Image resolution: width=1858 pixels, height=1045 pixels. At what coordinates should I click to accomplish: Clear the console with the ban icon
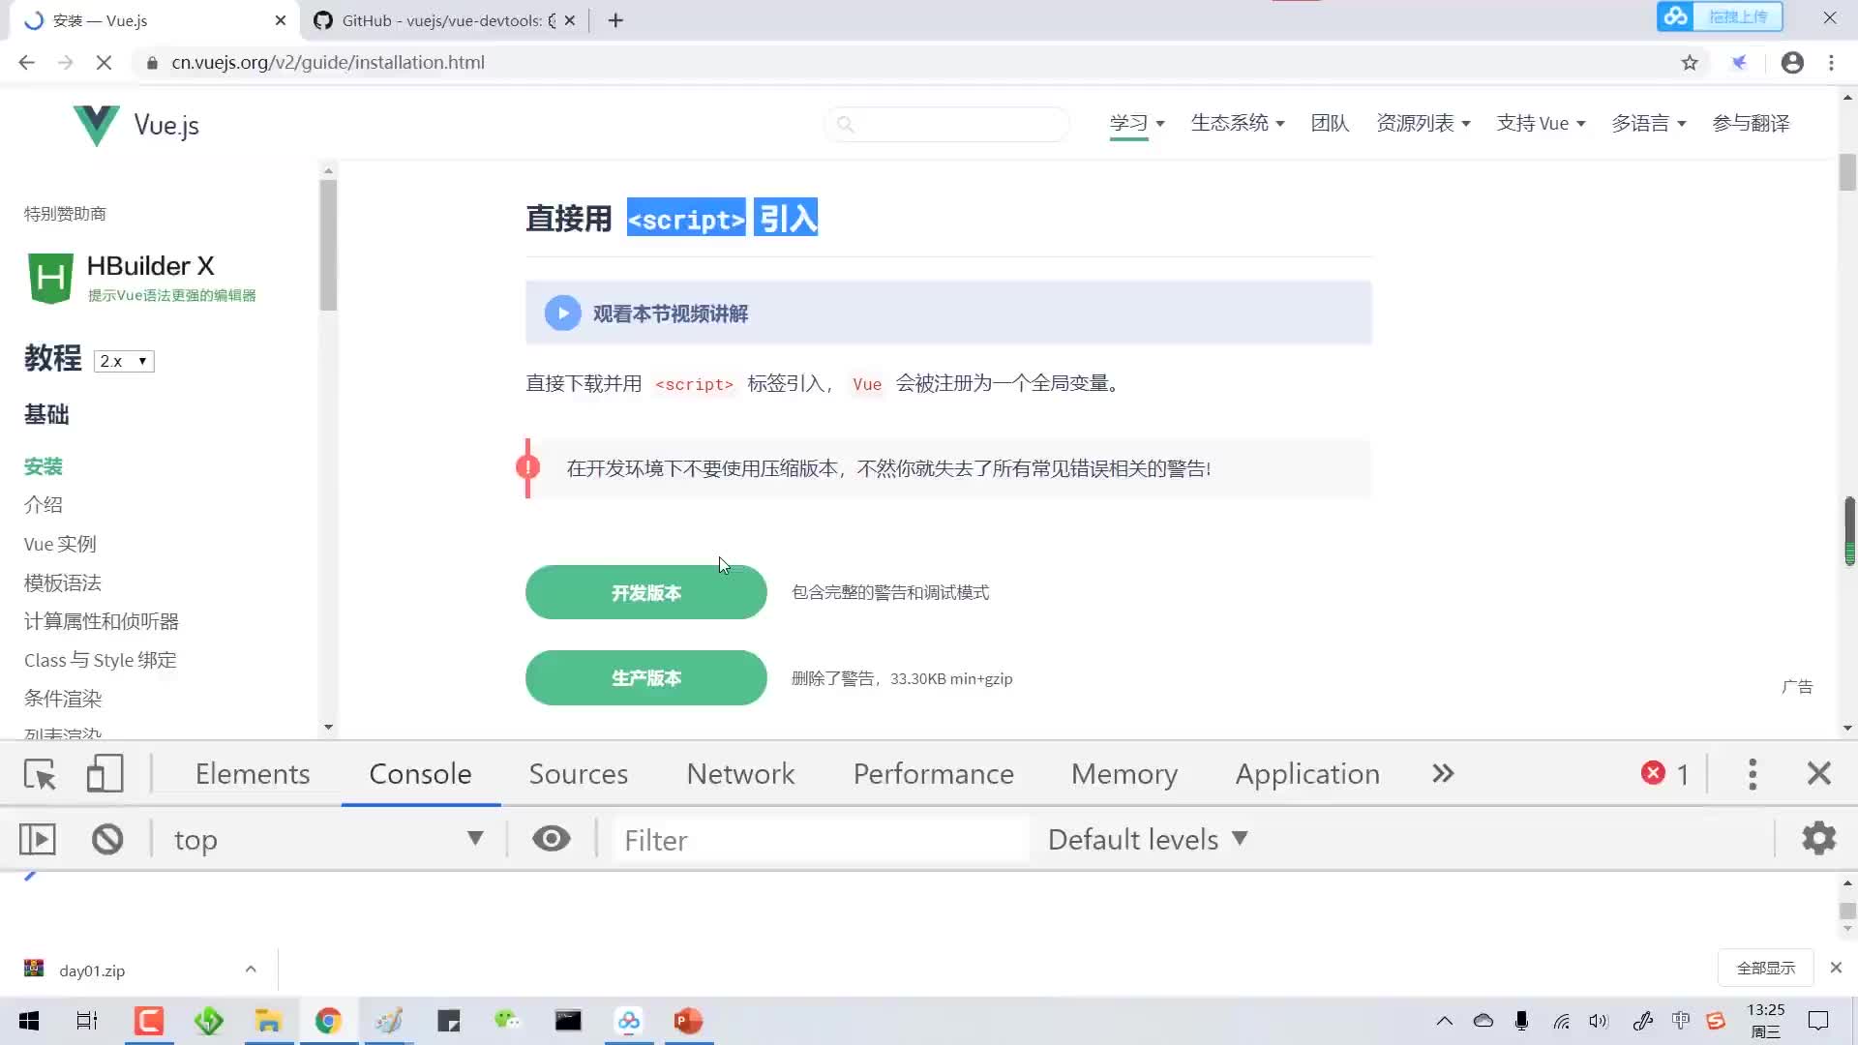coord(107,839)
